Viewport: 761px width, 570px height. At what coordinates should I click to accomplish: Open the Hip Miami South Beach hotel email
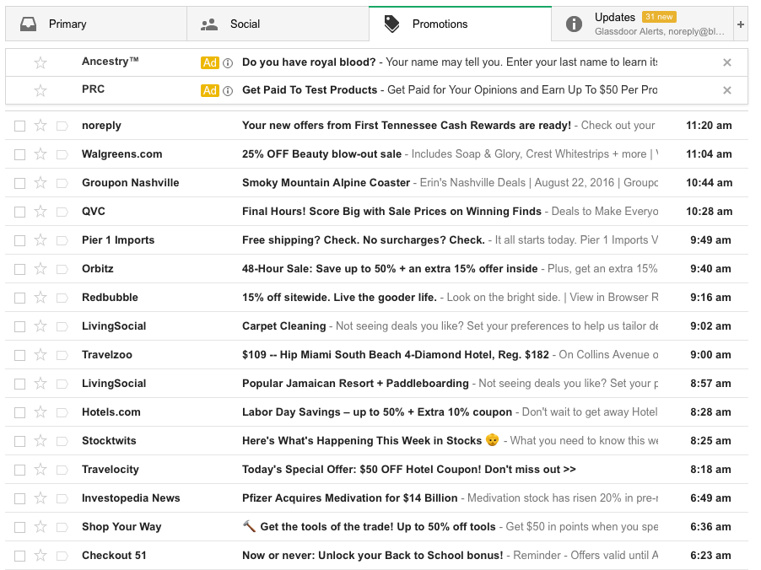click(376, 355)
